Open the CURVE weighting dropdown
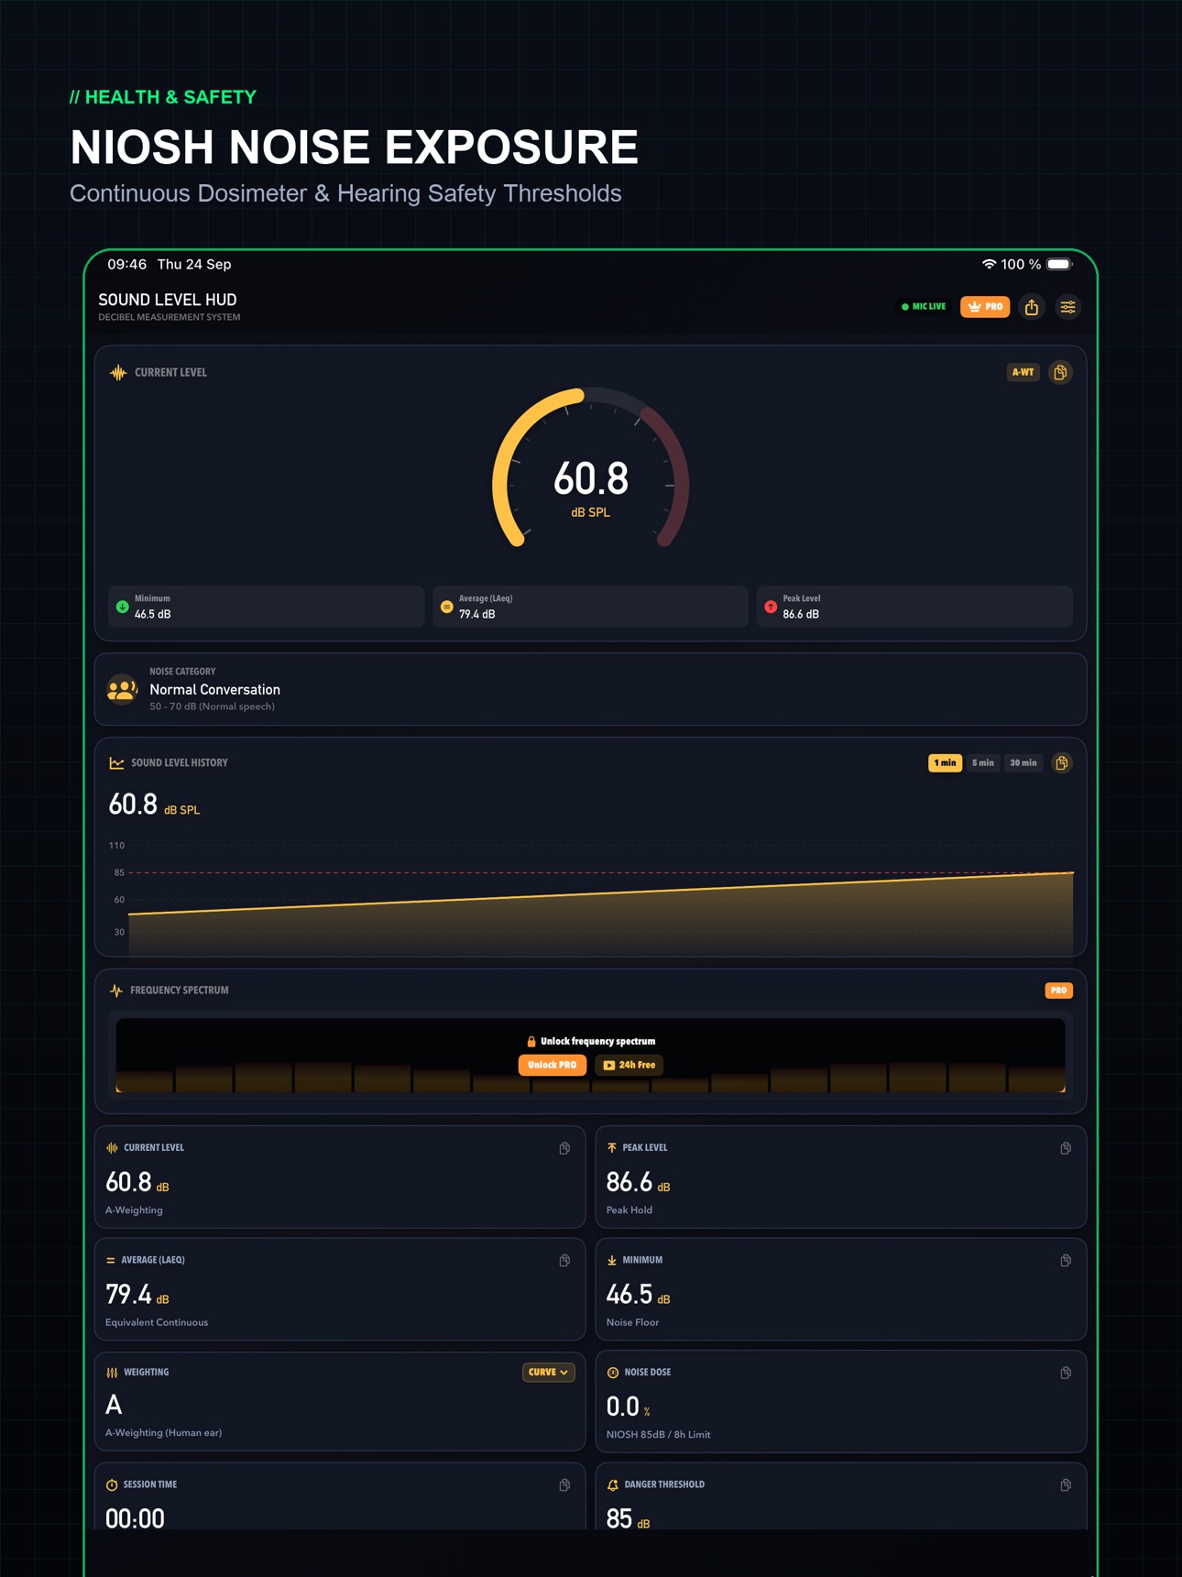The image size is (1182, 1577). (x=548, y=1372)
